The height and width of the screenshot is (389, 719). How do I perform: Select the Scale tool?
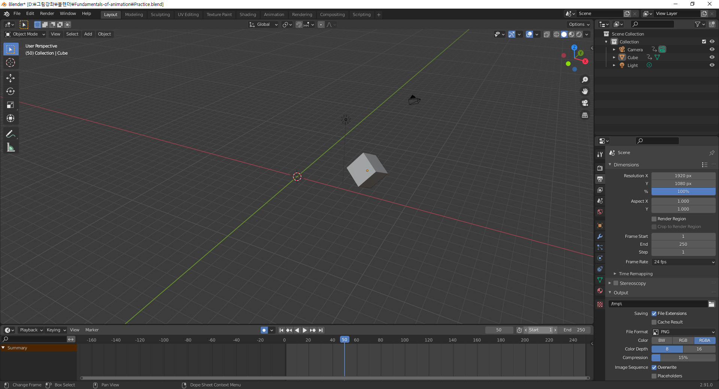10,105
